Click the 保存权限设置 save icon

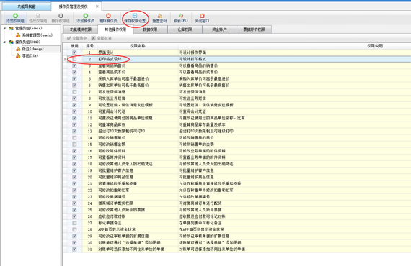click(x=135, y=16)
